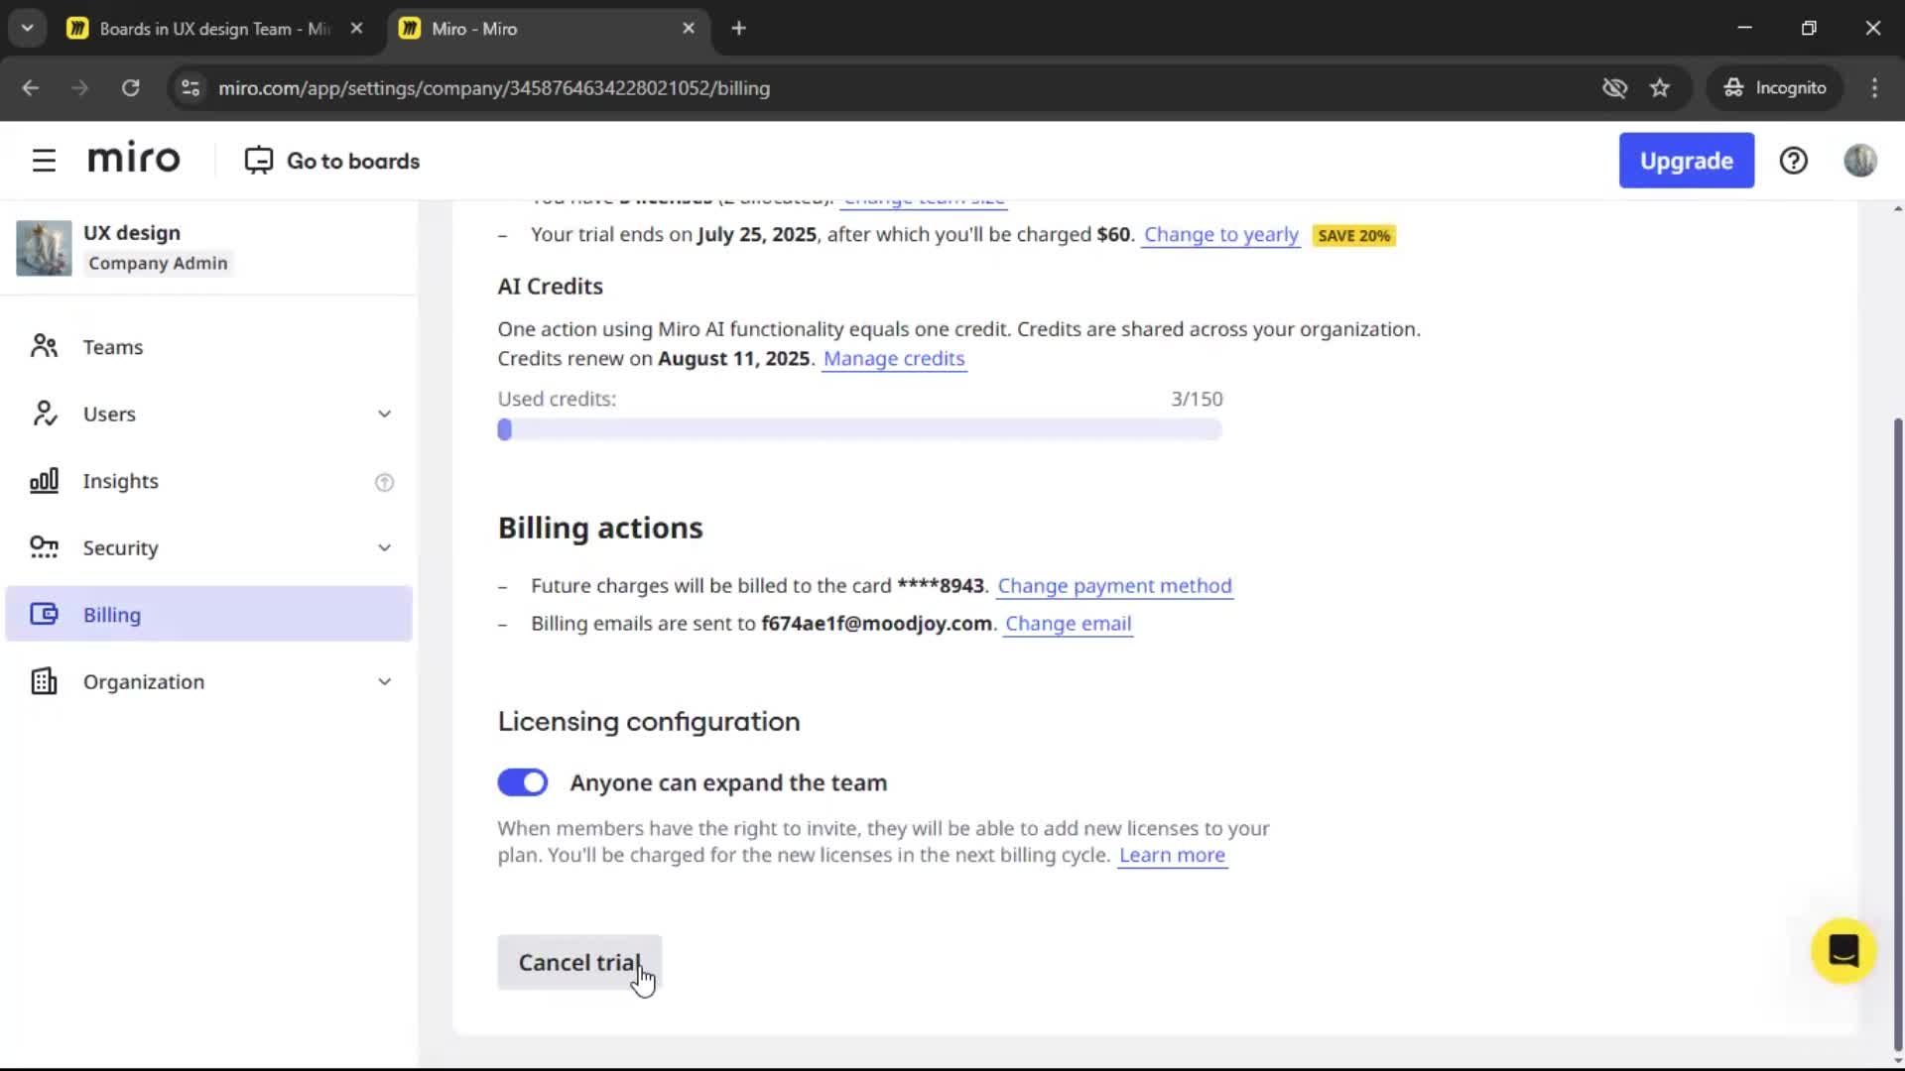Viewport: 1905px width, 1071px height.
Task: Open the Chrome three-dot menu
Action: (x=1874, y=87)
